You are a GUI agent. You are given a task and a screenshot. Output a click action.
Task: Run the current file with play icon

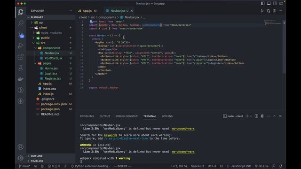[262, 11]
